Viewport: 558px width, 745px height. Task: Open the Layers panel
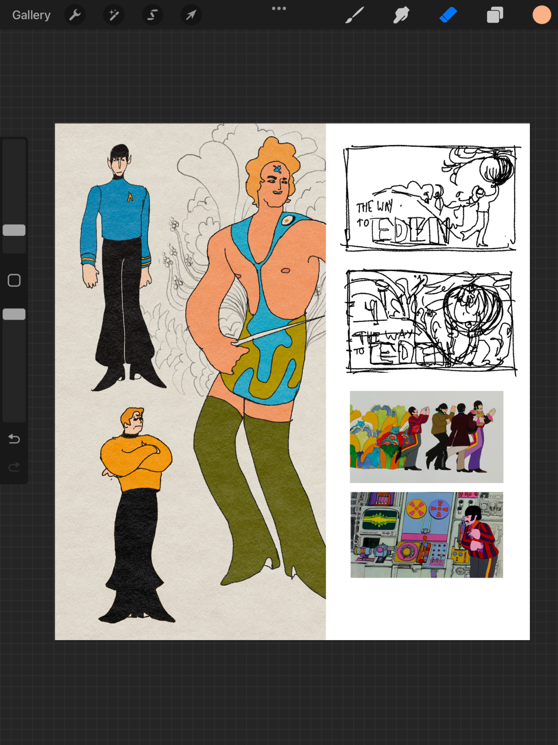click(x=495, y=15)
